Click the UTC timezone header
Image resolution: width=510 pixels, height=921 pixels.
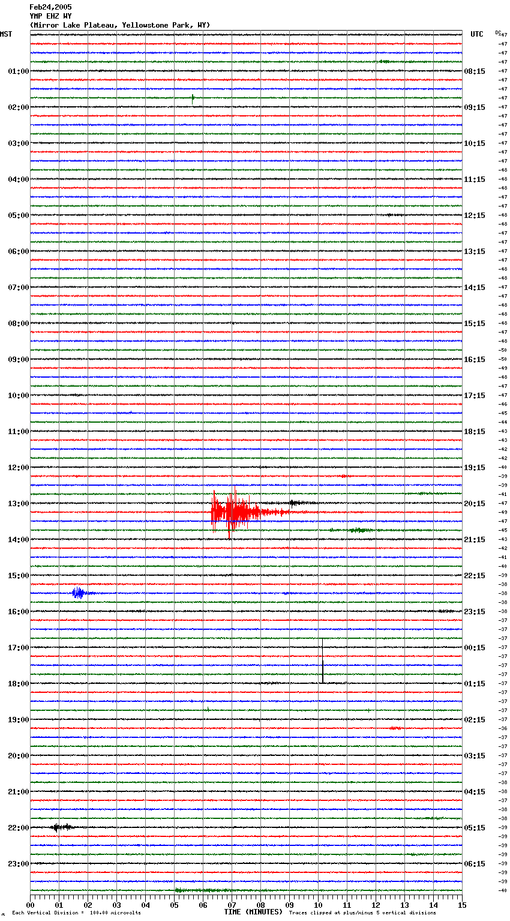click(x=477, y=34)
